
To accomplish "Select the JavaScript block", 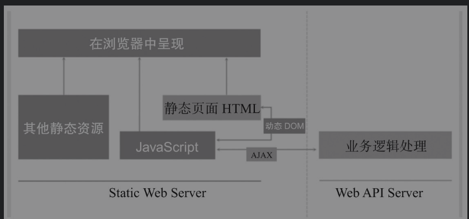I will (168, 145).
